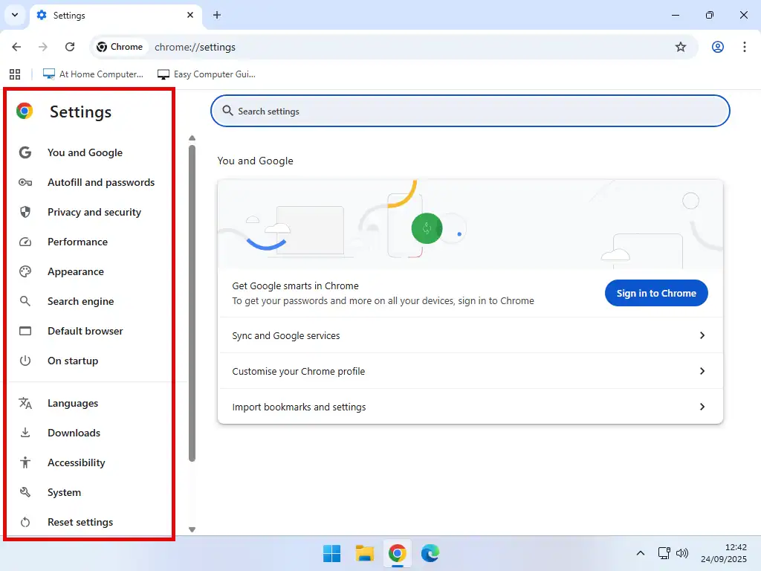Expand Import bookmarks and settings row

470,407
